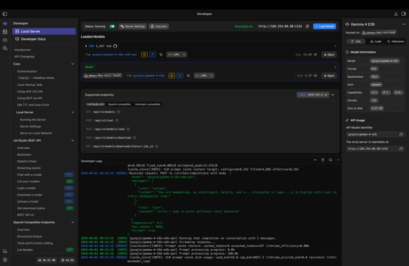Copy the Reachable at server URL
Image resolution: width=409 pixels, height=266 pixels.
(308, 26)
